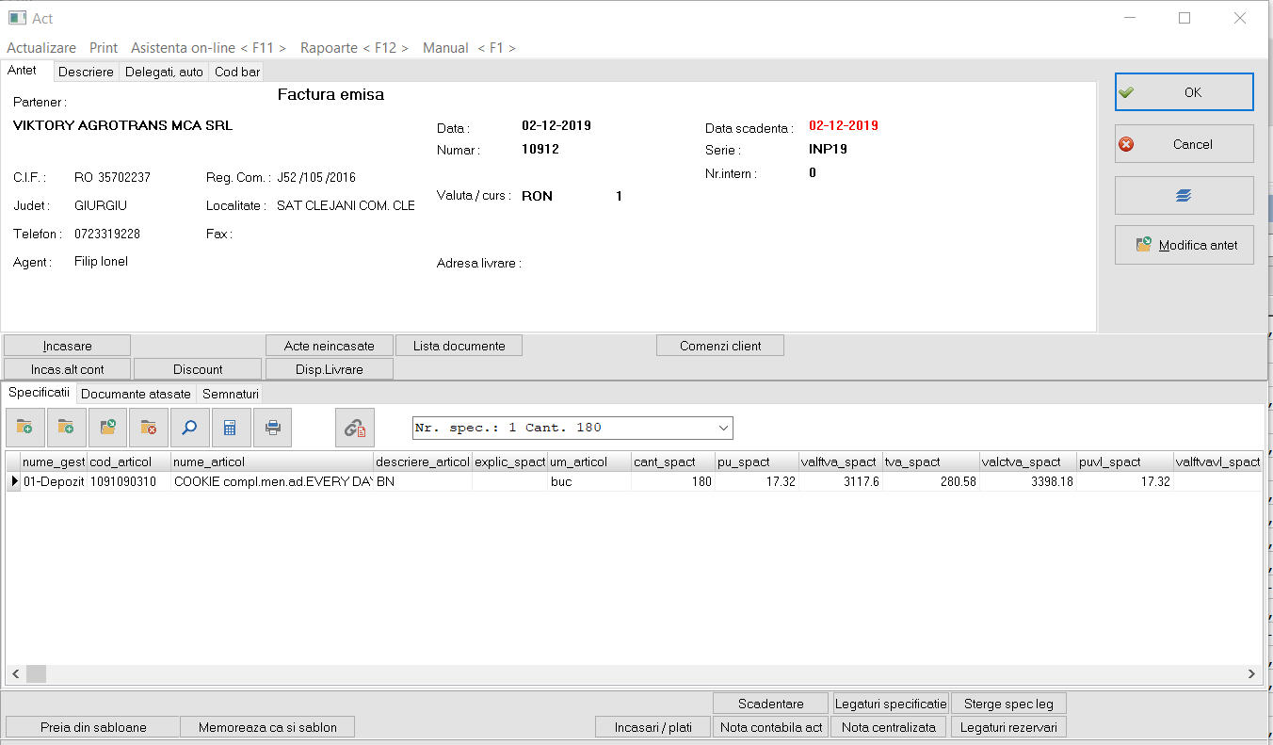
Task: Click the Incasare button
Action: click(x=67, y=346)
